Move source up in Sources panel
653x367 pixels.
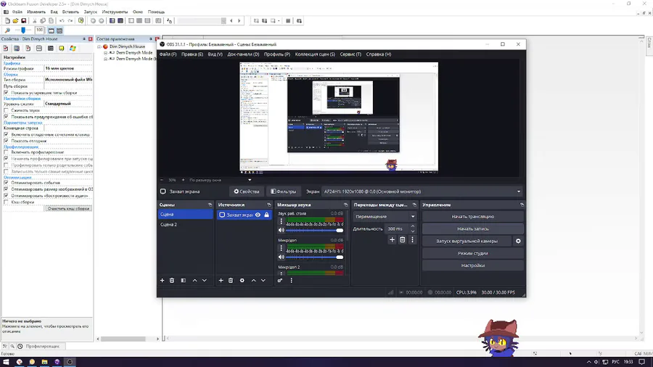[253, 281]
